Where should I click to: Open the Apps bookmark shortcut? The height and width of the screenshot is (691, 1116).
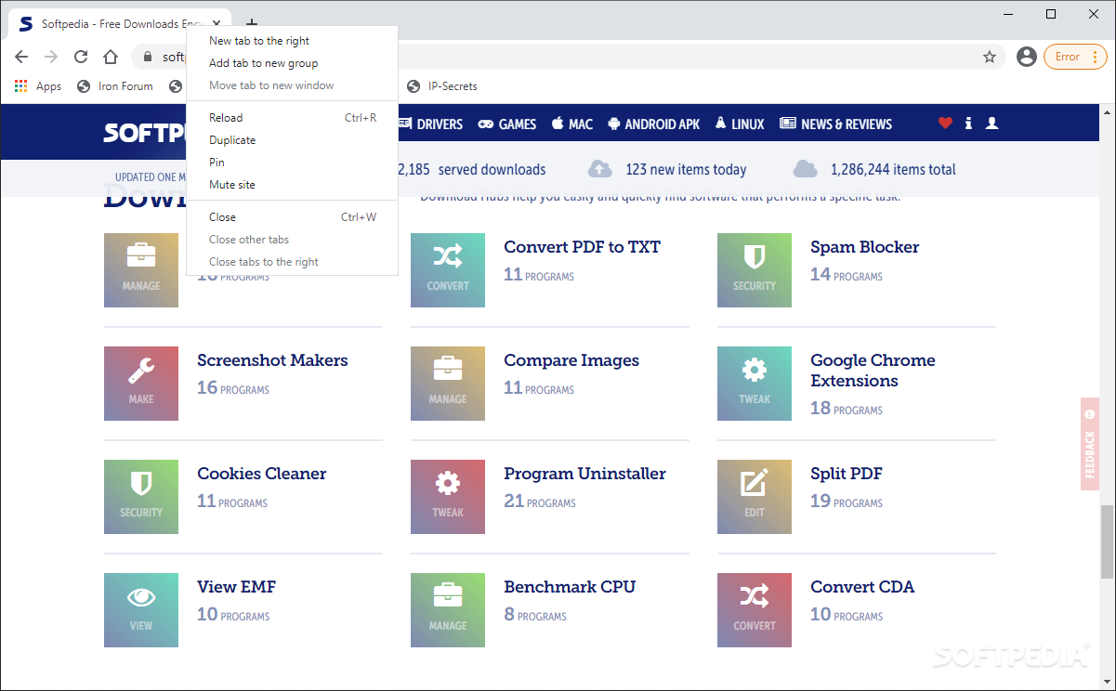point(38,86)
